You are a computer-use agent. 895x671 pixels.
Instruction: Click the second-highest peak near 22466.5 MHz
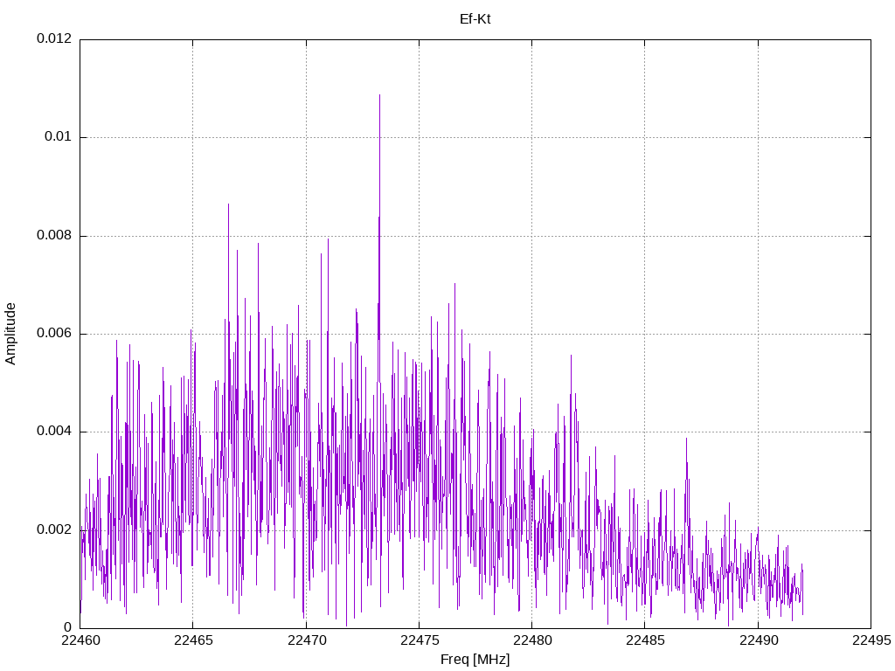[228, 204]
